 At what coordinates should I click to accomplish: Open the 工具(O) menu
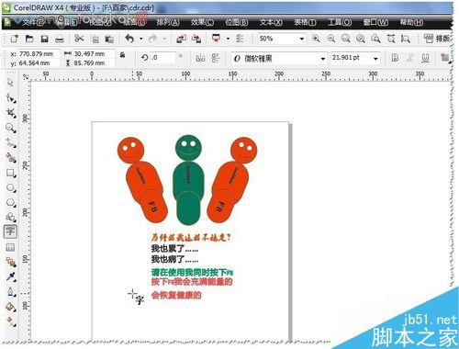pyautogui.click(x=340, y=22)
